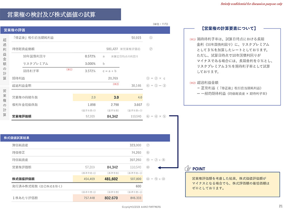The height and width of the screenshot is (209, 287).
Task: Click the coefficient value 2.798
Action: (115, 105)
